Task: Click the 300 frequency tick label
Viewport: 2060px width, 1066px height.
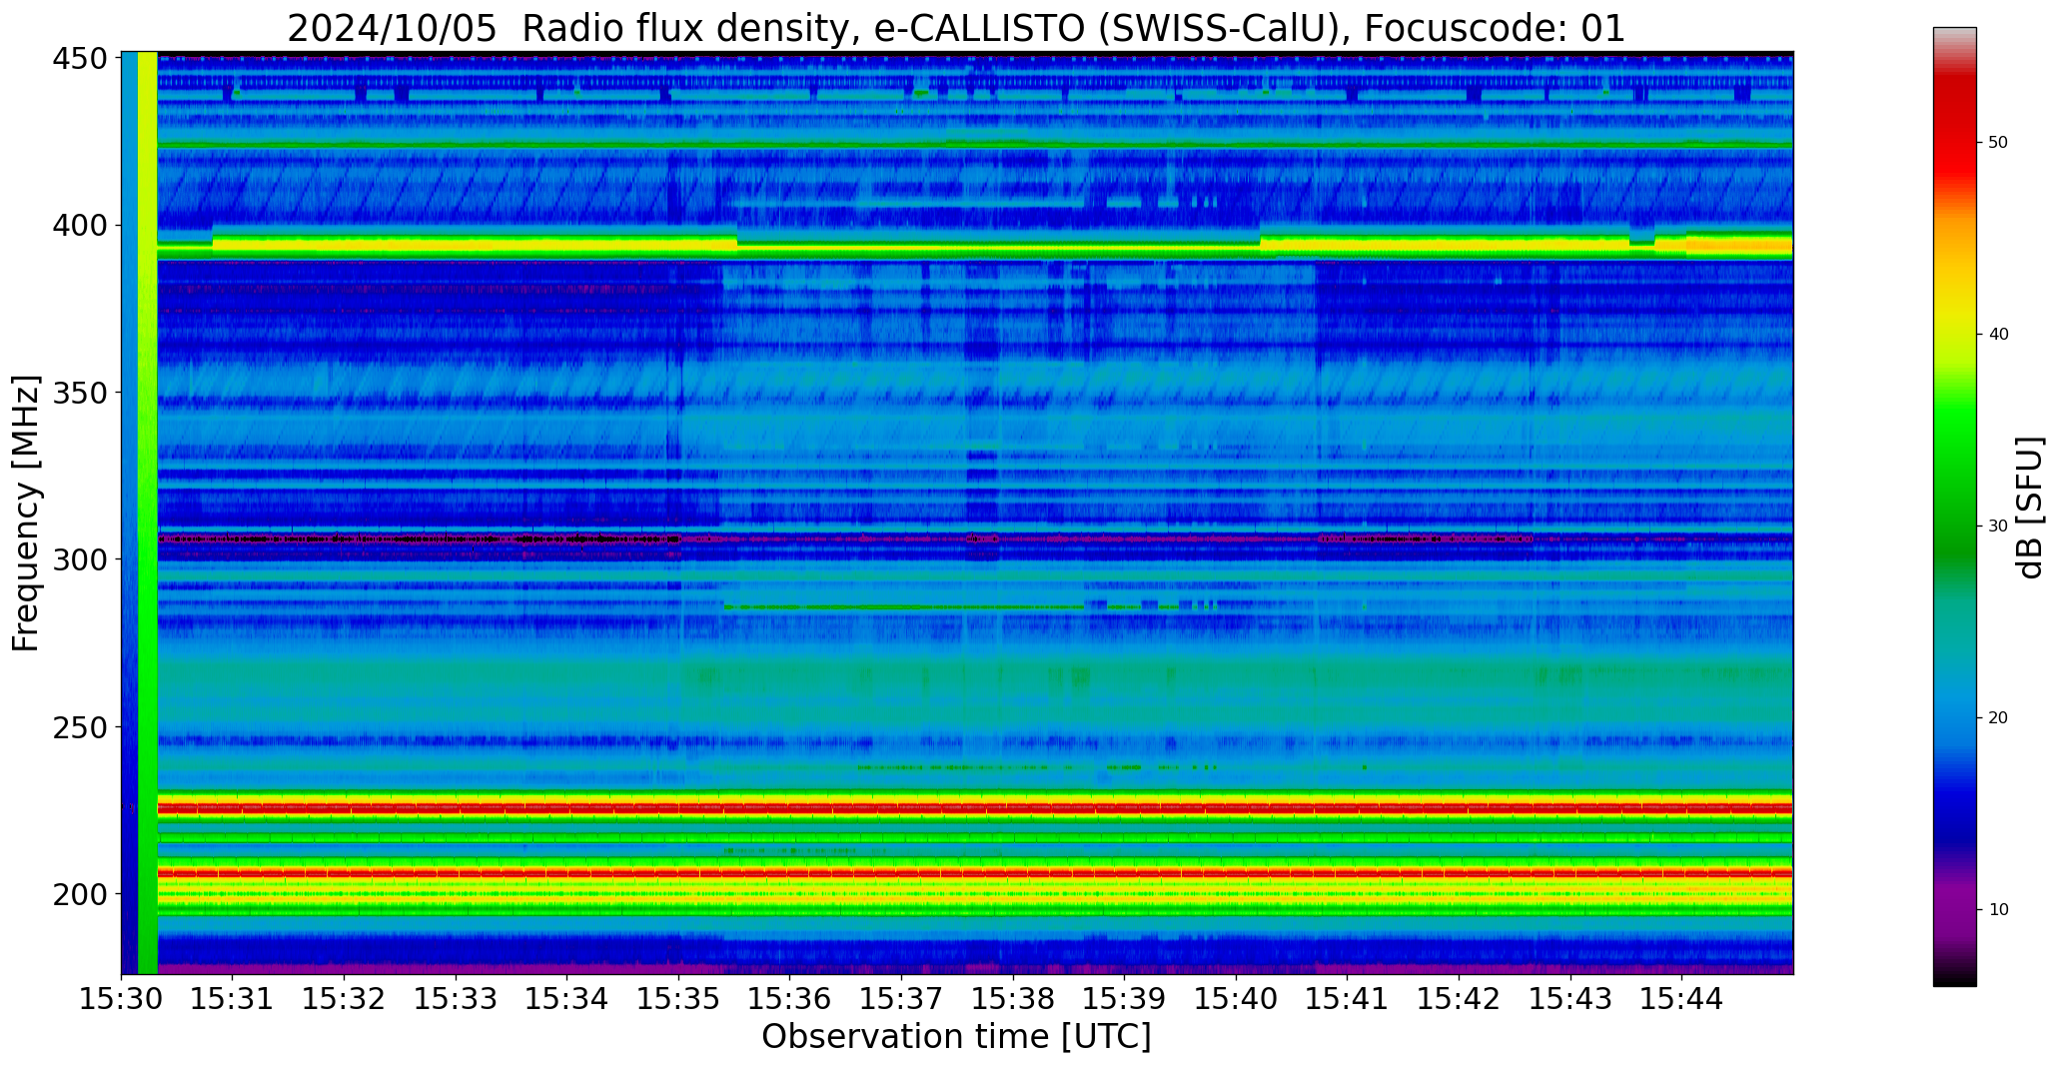Action: click(80, 559)
